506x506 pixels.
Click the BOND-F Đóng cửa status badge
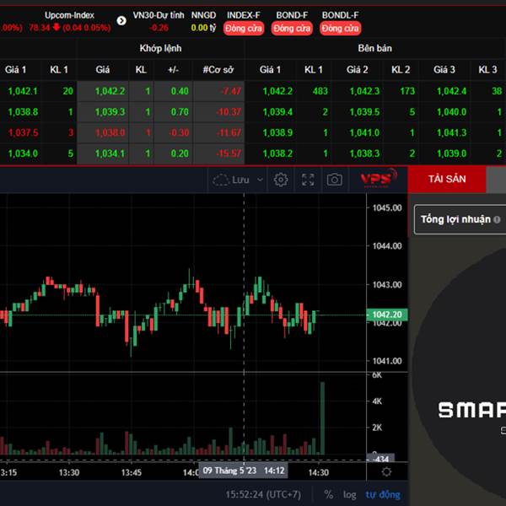pos(292,29)
